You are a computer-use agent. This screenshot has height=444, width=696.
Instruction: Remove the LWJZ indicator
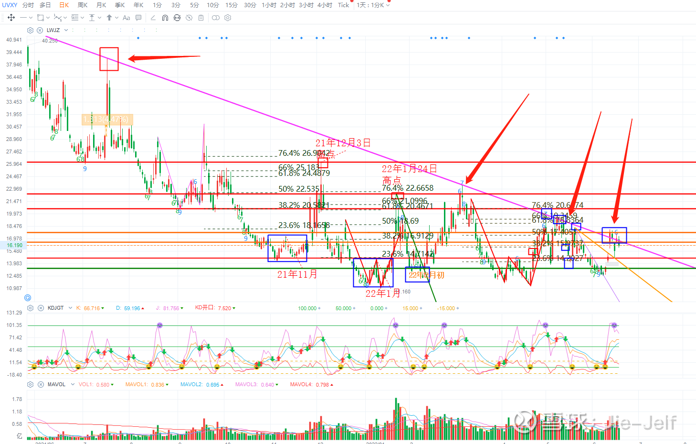click(40, 30)
